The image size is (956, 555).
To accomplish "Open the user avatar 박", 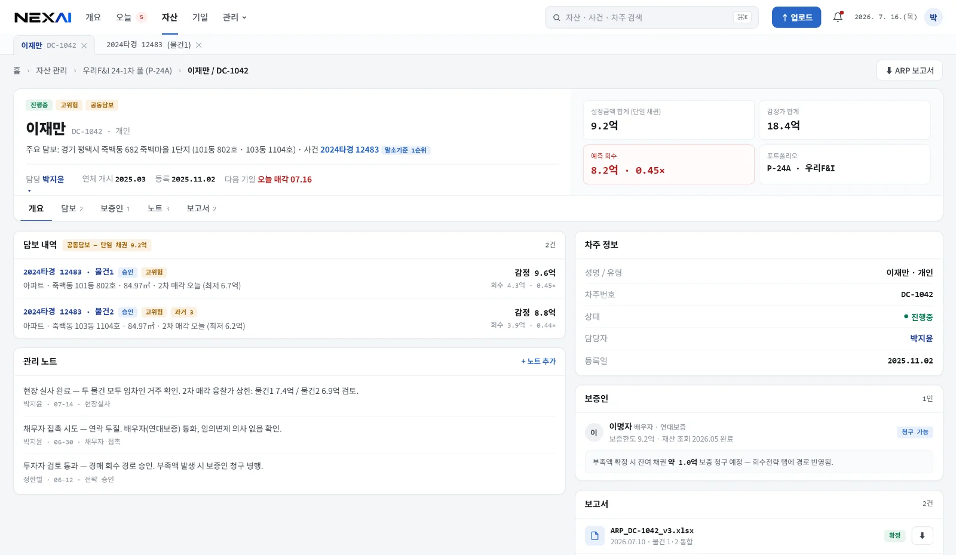I will pos(933,17).
